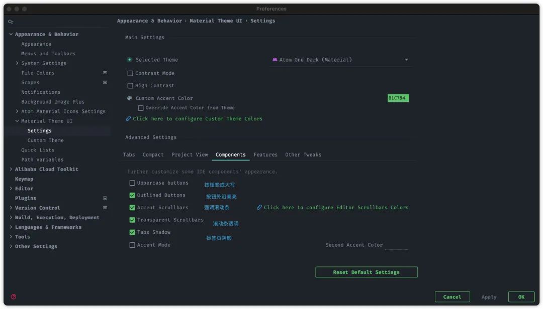This screenshot has width=543, height=309.
Task: Expand the Other Settings section
Action: pyautogui.click(x=11, y=246)
